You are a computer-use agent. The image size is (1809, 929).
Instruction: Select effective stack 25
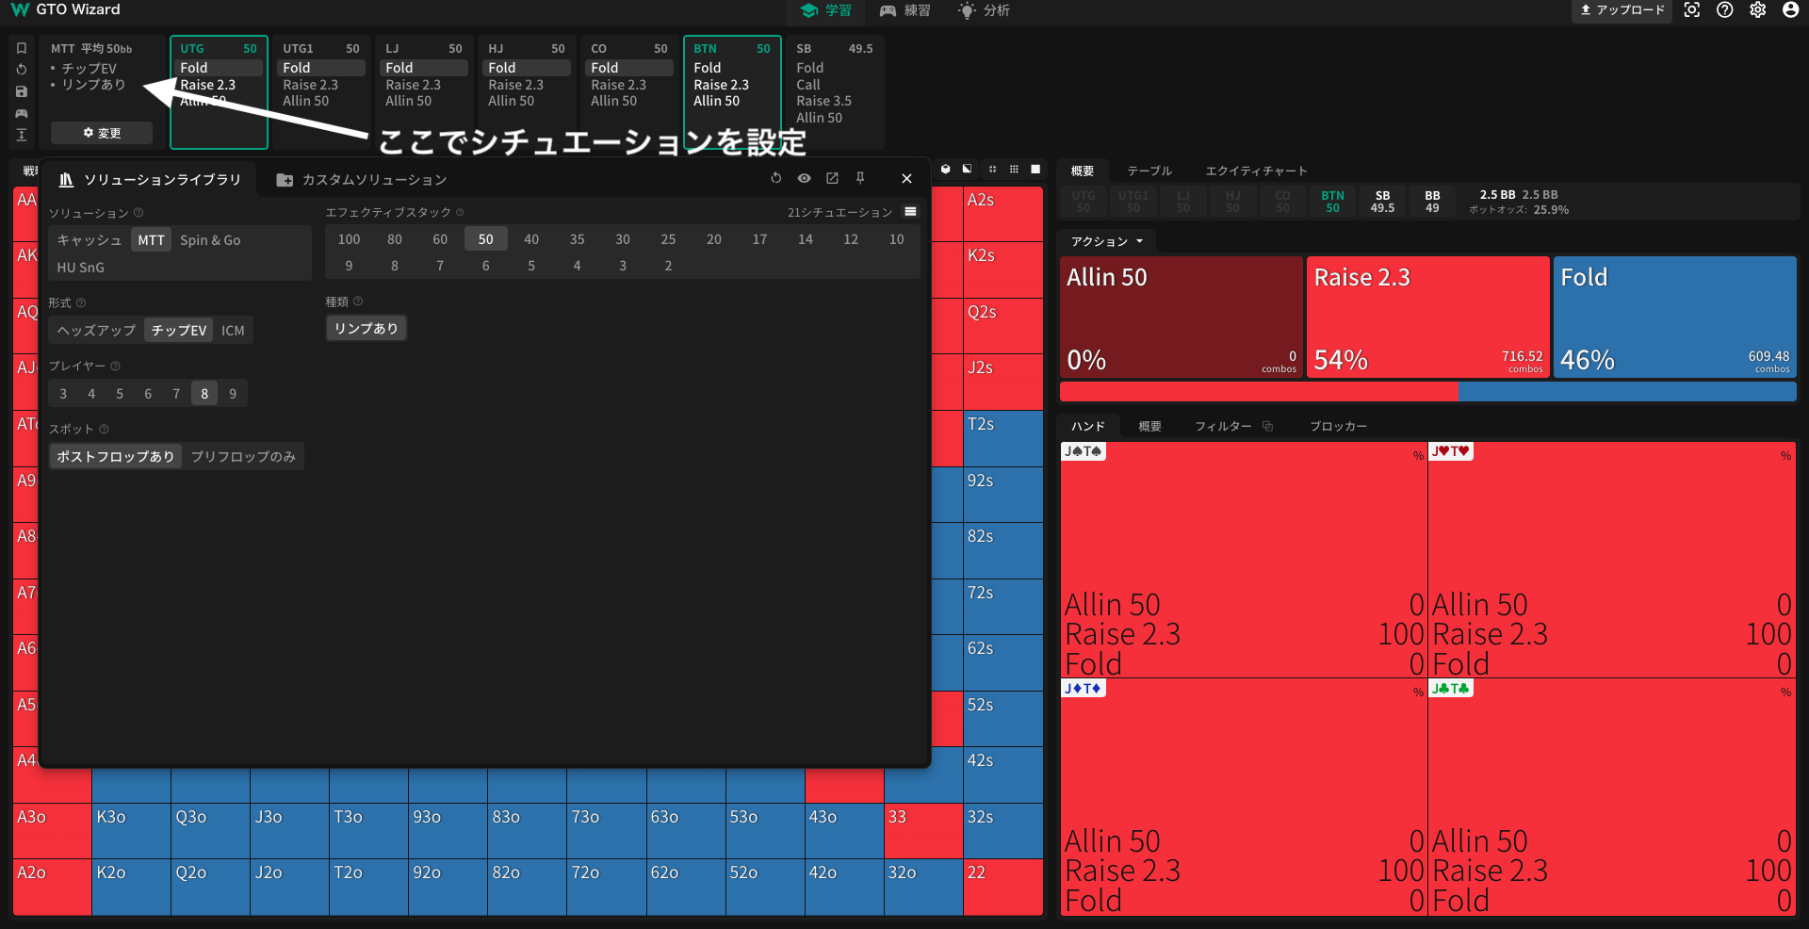tap(668, 239)
